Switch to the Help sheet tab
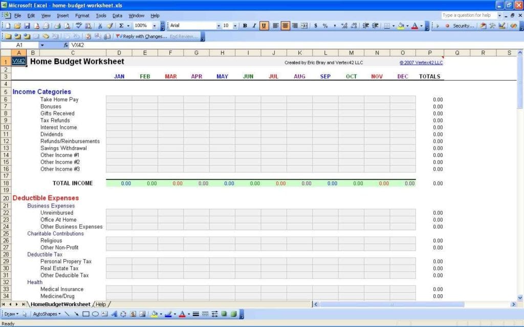 [x=101, y=304]
